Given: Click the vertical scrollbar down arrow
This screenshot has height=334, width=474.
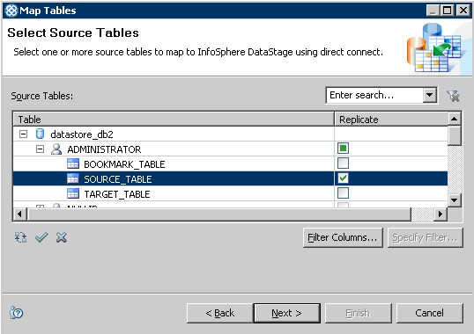Looking at the screenshot, I should [454, 200].
